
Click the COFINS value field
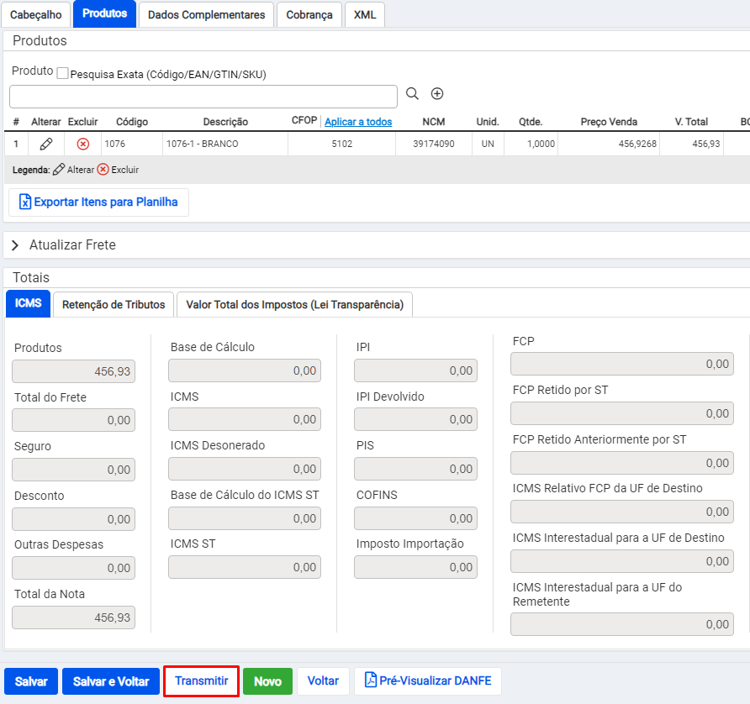point(415,518)
